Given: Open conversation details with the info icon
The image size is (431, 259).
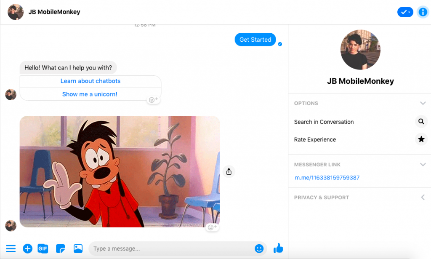Looking at the screenshot, I should 423,12.
